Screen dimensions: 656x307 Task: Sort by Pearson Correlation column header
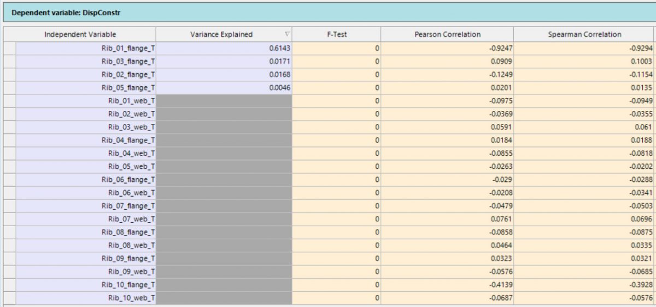click(x=447, y=34)
